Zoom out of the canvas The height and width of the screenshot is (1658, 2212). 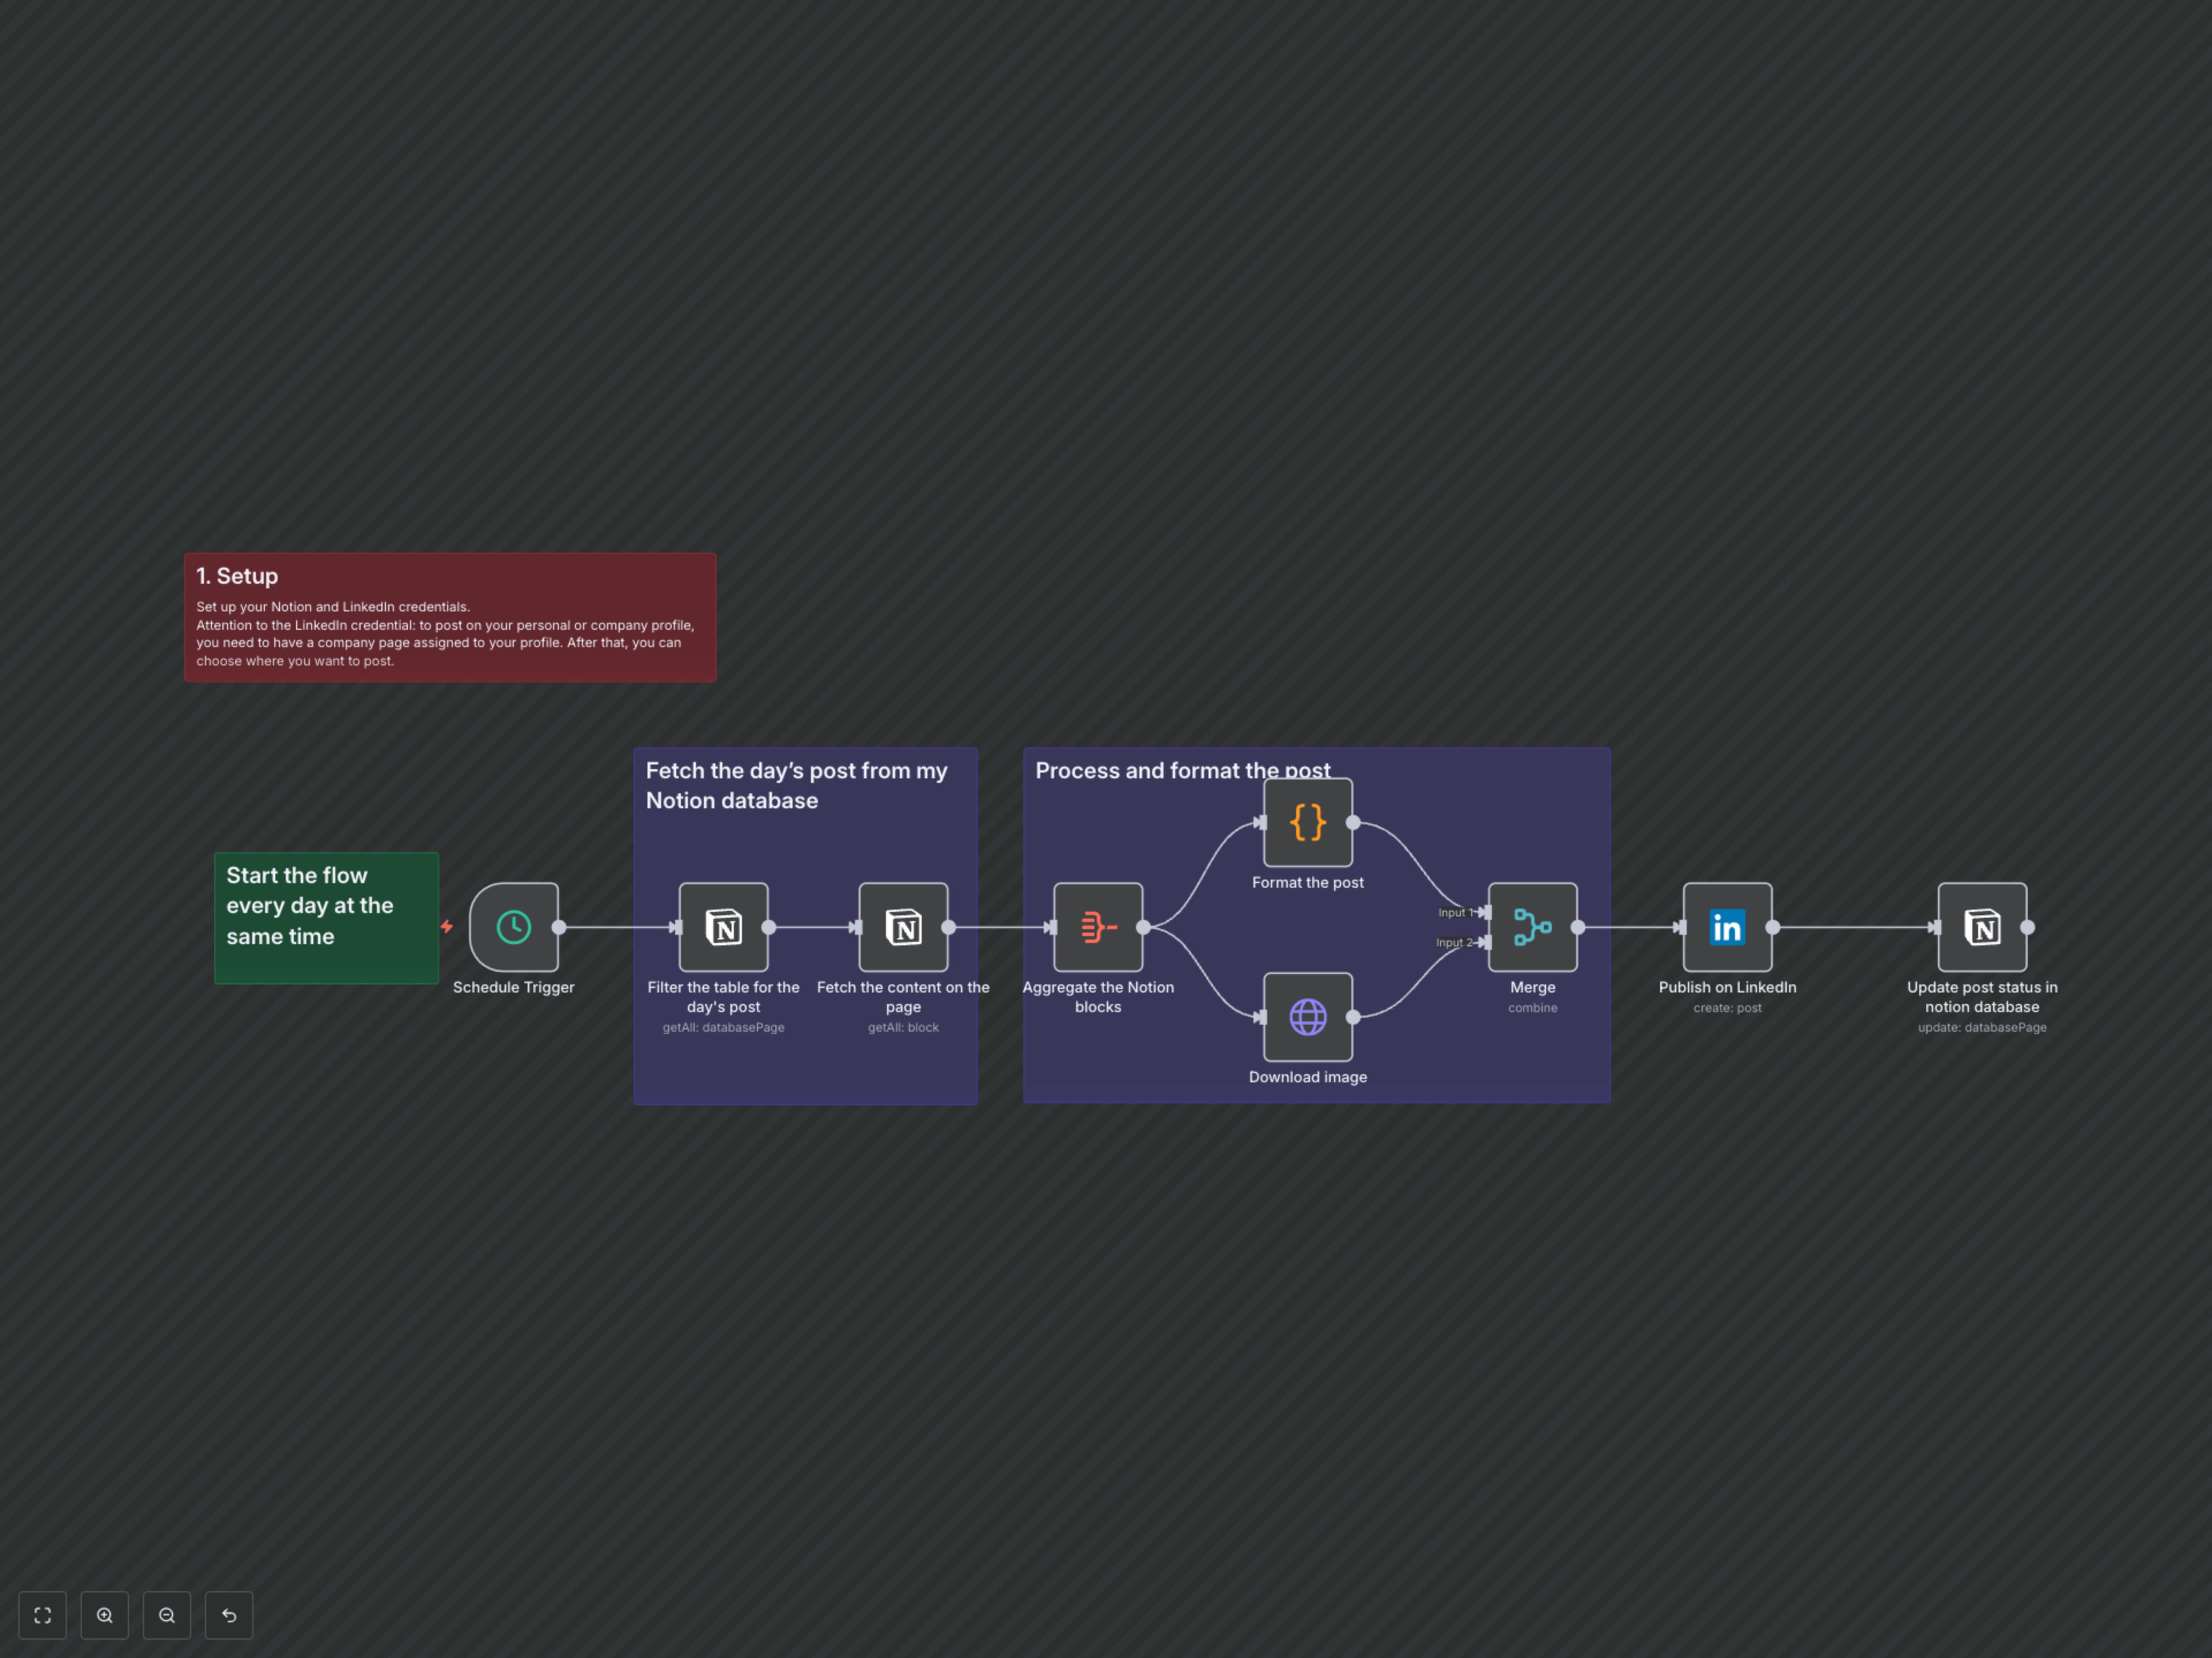(167, 1615)
